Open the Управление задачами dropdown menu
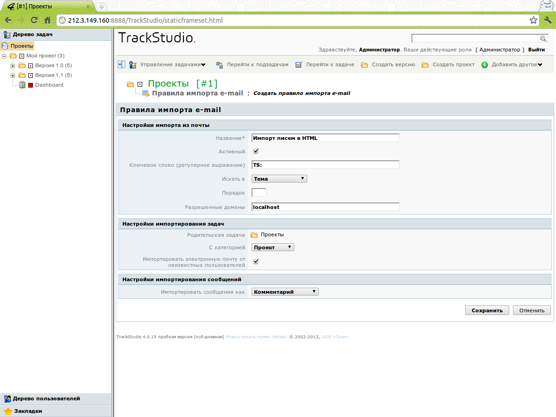The width and height of the screenshot is (556, 417). [x=203, y=65]
